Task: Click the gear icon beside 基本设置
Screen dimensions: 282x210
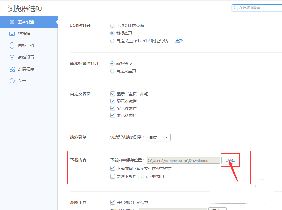Action: 12,22
